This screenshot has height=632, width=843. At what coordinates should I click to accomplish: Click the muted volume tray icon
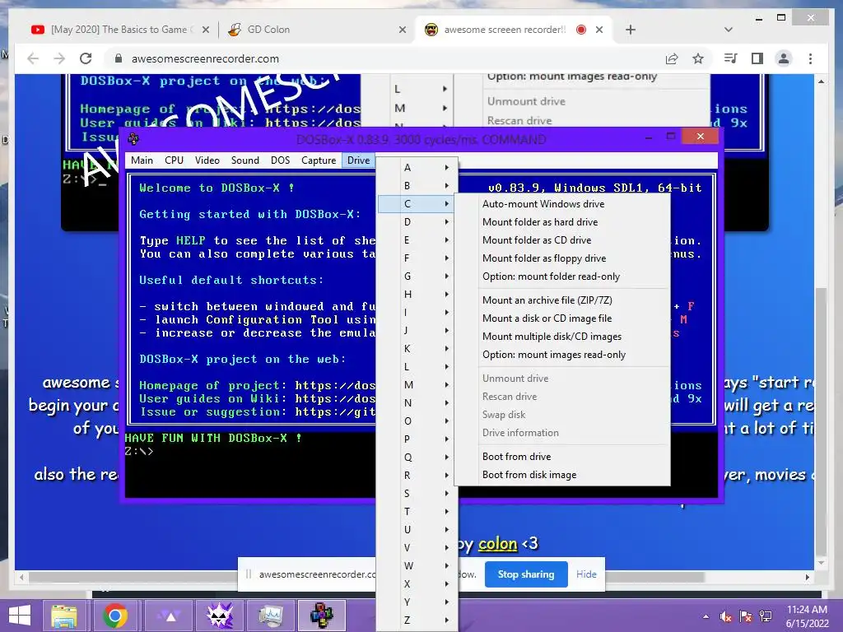click(726, 616)
